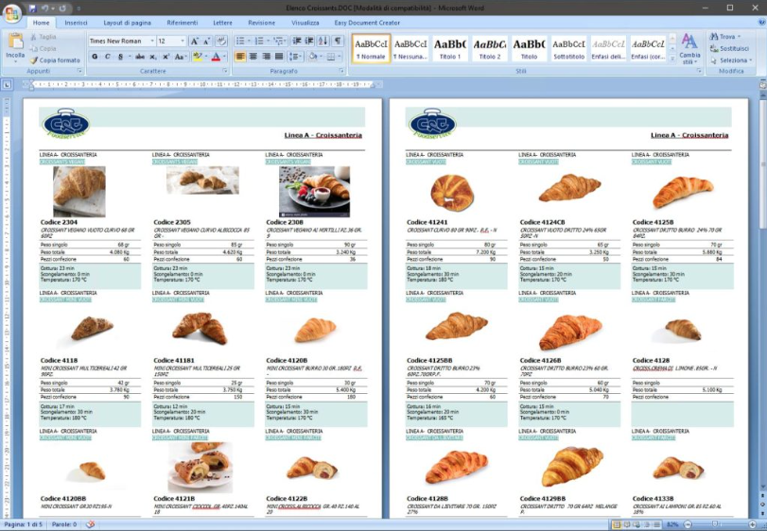
Task: Switch to the Layout di pagina tab
Action: [126, 22]
